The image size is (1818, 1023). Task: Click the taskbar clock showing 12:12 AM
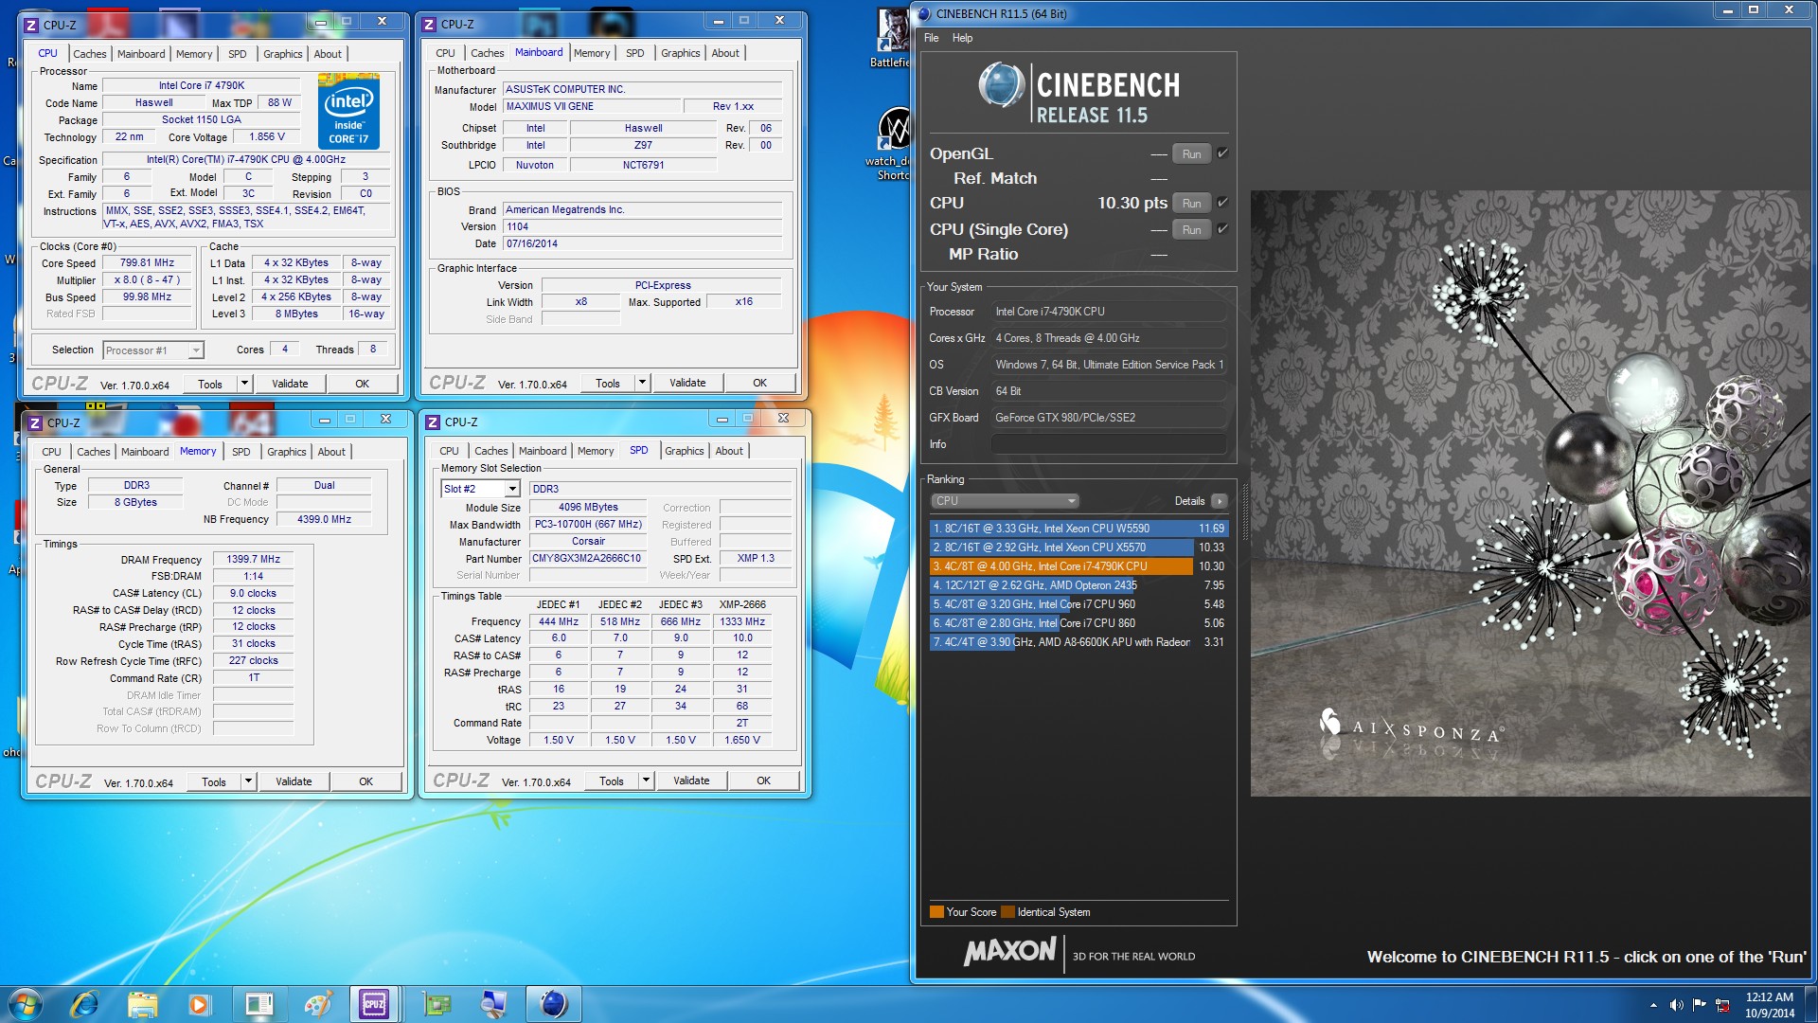[1770, 1005]
